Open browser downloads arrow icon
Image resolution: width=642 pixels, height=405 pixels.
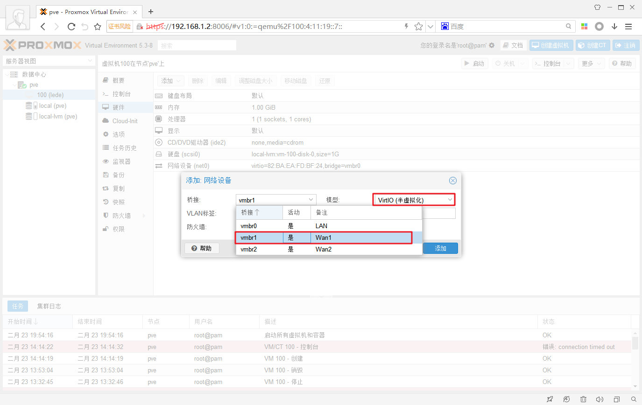(614, 27)
